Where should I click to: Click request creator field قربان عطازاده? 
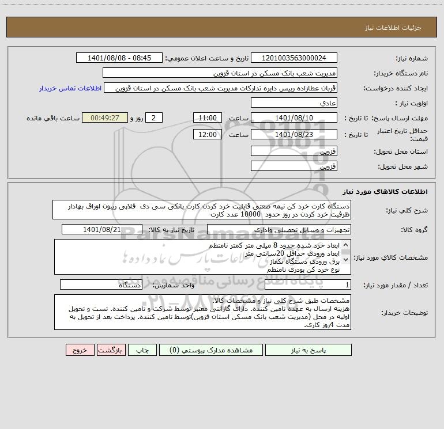tap(221, 88)
